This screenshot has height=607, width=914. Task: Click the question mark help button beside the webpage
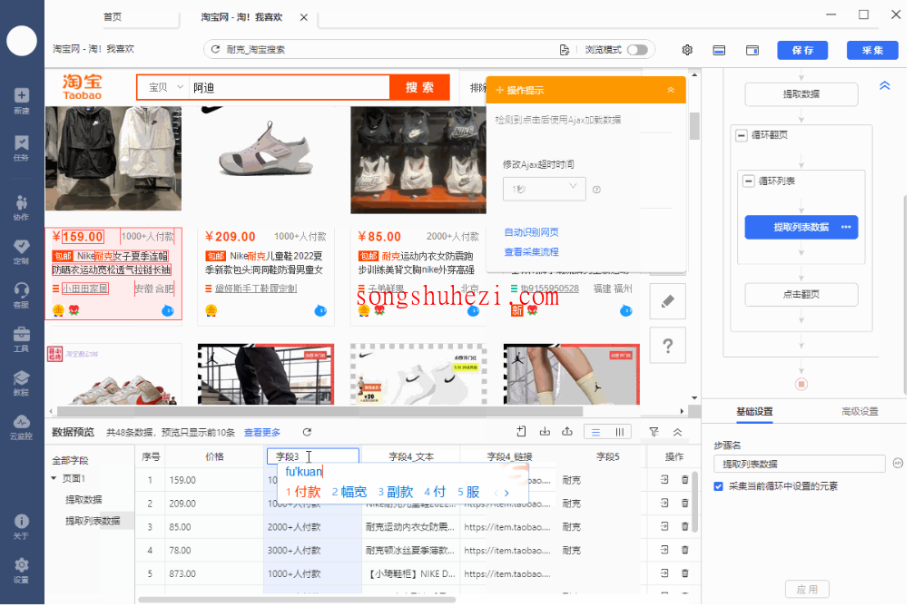click(667, 346)
